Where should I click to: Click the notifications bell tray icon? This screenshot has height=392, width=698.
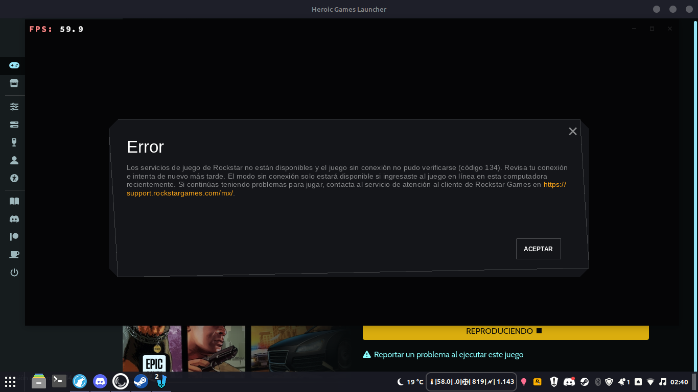click(624, 382)
